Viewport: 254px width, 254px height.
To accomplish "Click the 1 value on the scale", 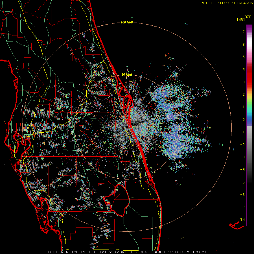I will click(x=244, y=107).
